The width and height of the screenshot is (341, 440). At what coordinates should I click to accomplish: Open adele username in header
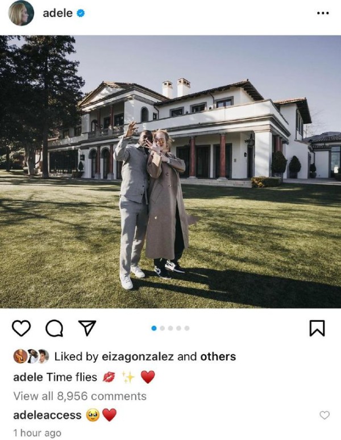coord(57,13)
